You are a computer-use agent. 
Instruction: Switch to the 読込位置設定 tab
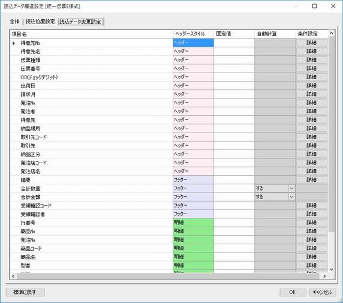(x=40, y=22)
